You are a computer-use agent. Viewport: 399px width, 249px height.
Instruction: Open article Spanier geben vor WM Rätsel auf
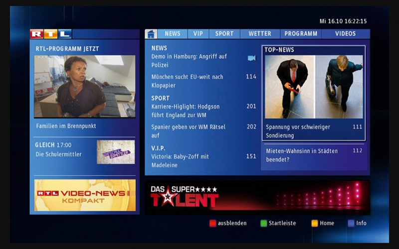pos(189,131)
